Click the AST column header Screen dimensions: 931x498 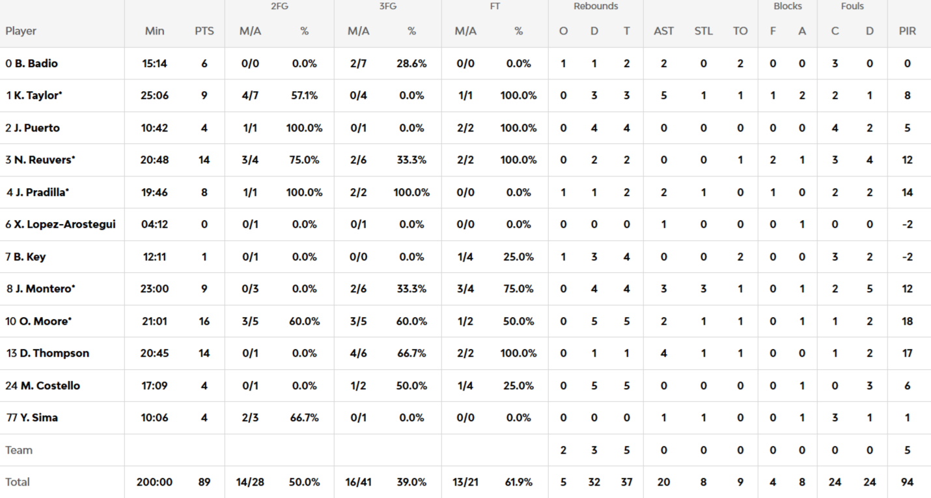tap(663, 31)
